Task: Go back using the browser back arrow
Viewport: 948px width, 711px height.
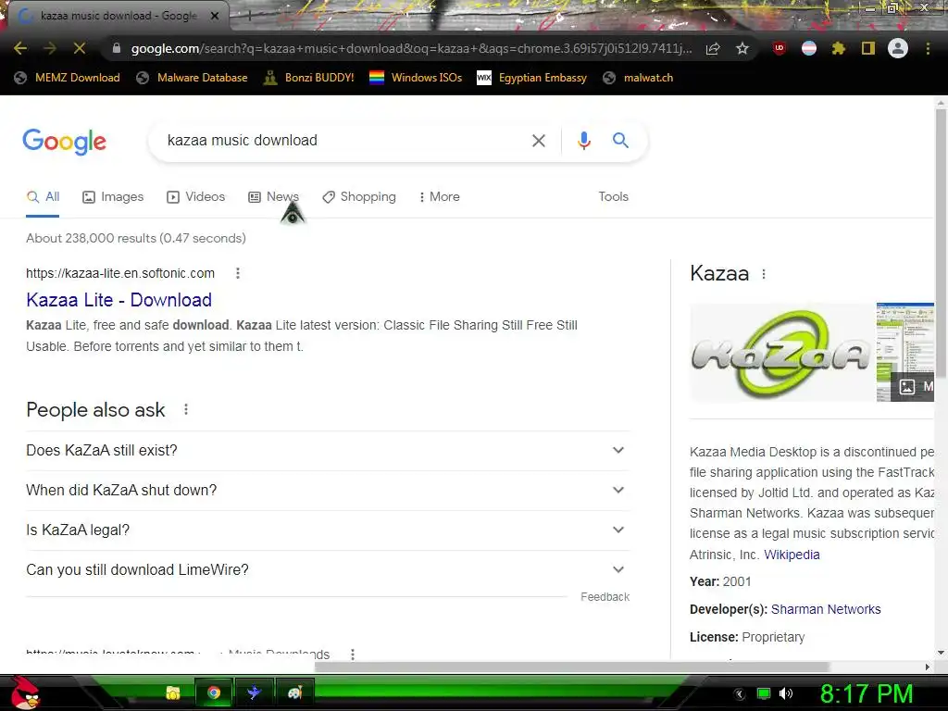Action: pyautogui.click(x=20, y=48)
